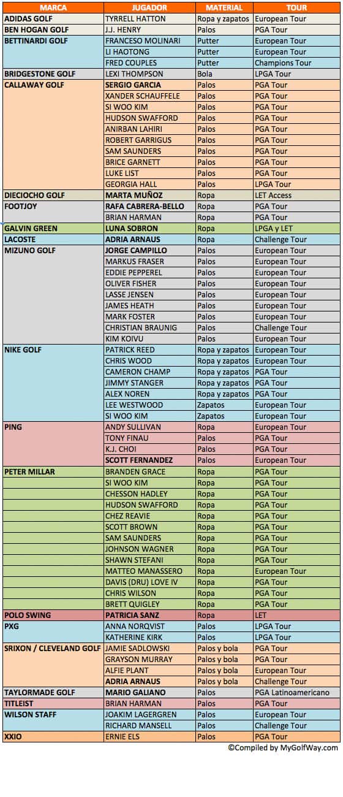Select the TYRRELL HATTON player cell

149,19
